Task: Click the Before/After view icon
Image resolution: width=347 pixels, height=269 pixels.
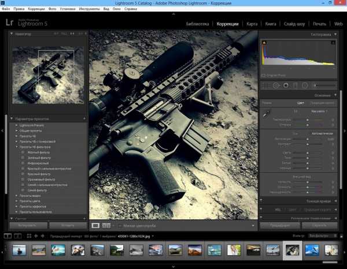Action: point(106,226)
